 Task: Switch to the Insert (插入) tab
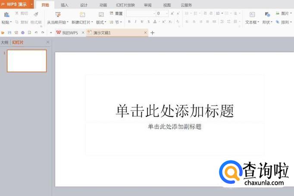pyautogui.click(x=65, y=5)
